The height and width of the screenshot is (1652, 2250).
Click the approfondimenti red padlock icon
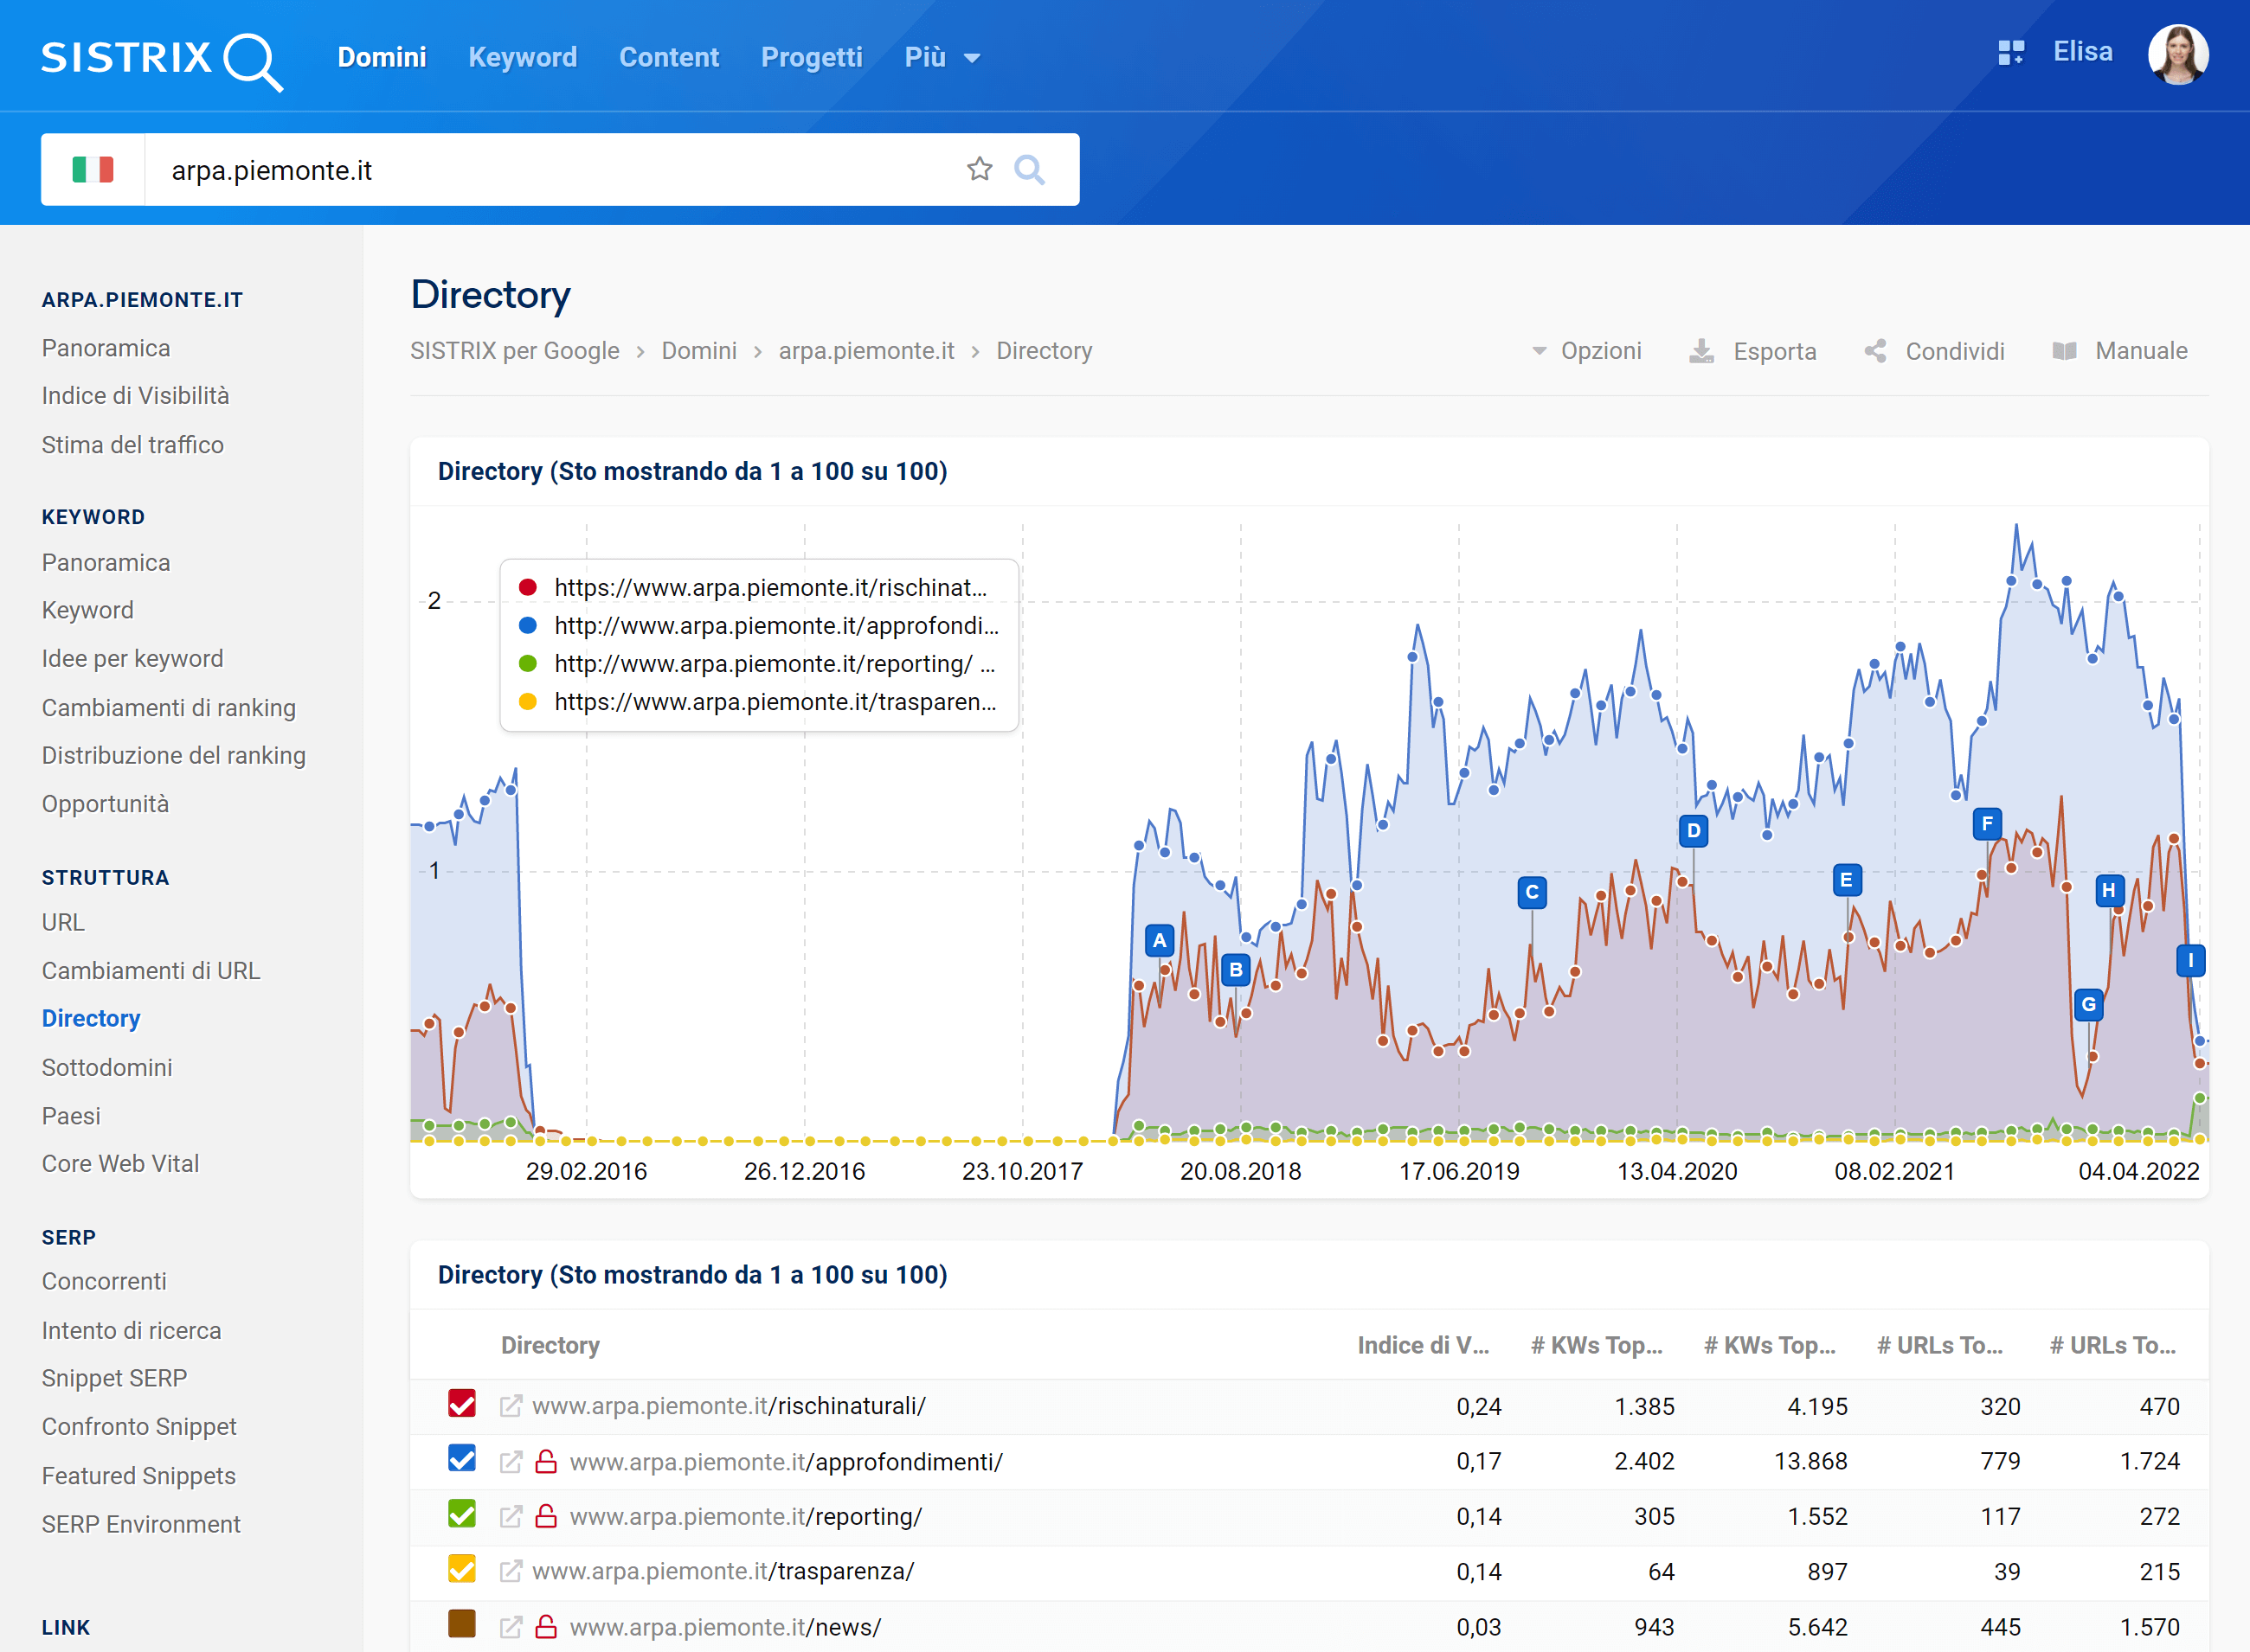tap(546, 1461)
